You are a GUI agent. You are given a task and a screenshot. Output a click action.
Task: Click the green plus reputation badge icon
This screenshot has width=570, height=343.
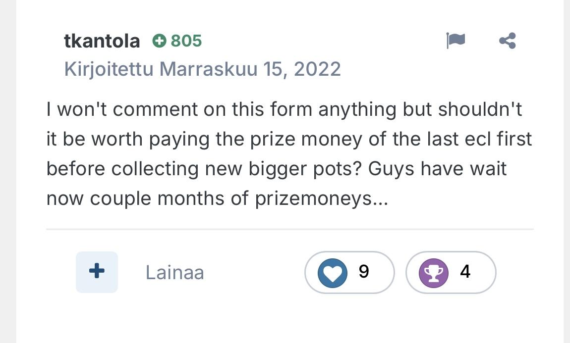pyautogui.click(x=159, y=41)
